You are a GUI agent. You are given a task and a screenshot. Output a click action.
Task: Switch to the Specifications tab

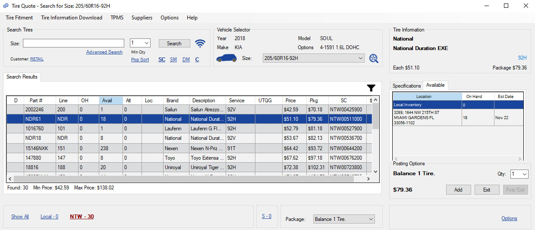coord(406,86)
